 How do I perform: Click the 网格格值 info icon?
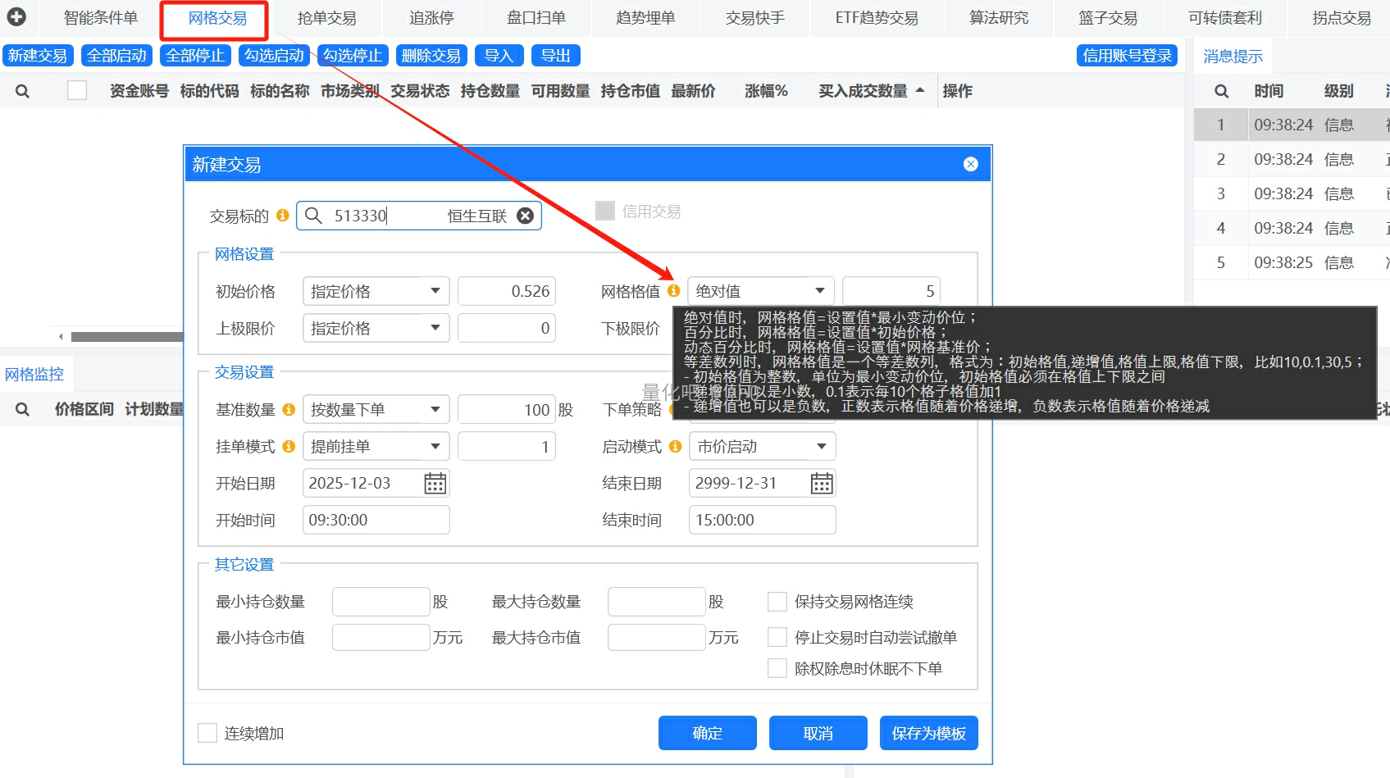pos(673,291)
